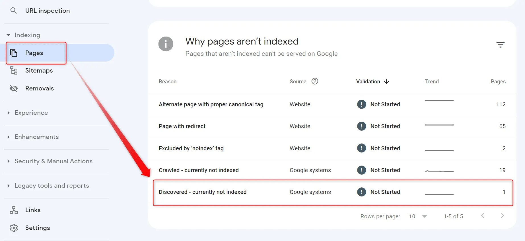The width and height of the screenshot is (525, 241).
Task: Click the Pages column header
Action: point(498,82)
